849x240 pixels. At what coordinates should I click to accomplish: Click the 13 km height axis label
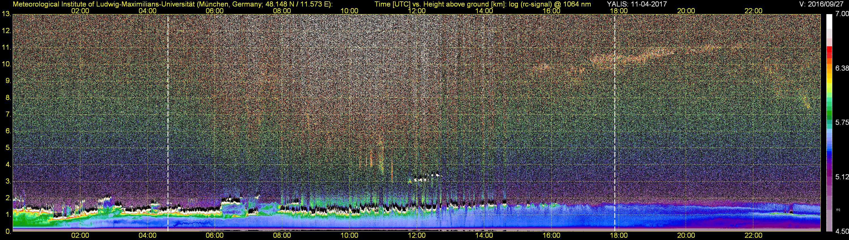6,14
